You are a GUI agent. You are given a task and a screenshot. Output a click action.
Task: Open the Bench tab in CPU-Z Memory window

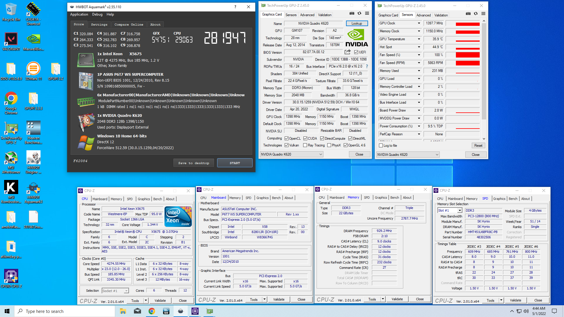[x=395, y=198]
